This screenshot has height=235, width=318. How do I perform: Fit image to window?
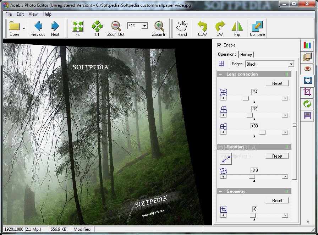[x=78, y=28]
